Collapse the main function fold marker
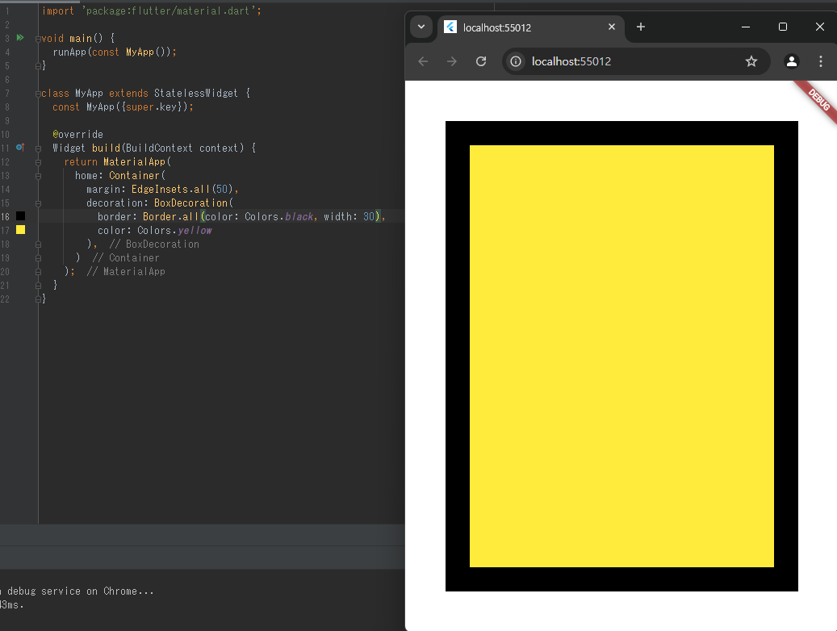837x631 pixels. [x=38, y=39]
